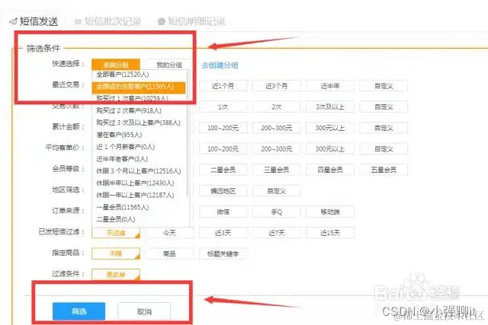Select 潜在客户(955人) in the group list
488x325 pixels.
pos(119,135)
